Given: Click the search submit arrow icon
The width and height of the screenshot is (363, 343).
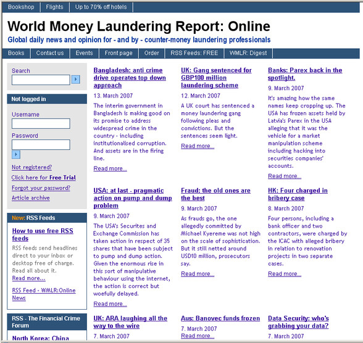Looking at the screenshot, I should pyautogui.click(x=76, y=80).
